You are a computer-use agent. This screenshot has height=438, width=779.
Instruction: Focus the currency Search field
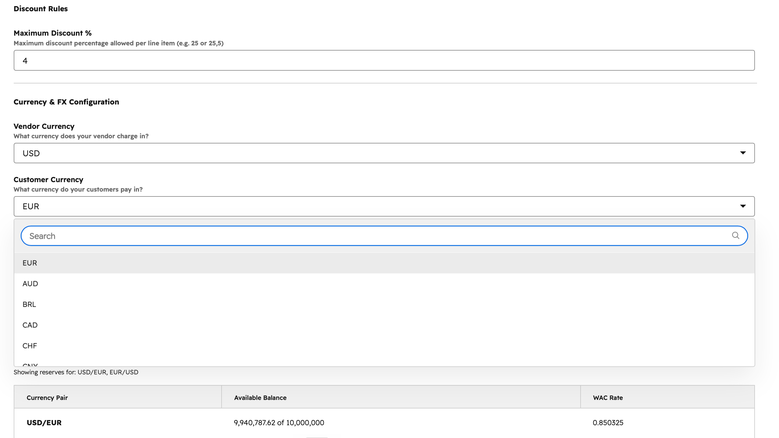(x=384, y=236)
